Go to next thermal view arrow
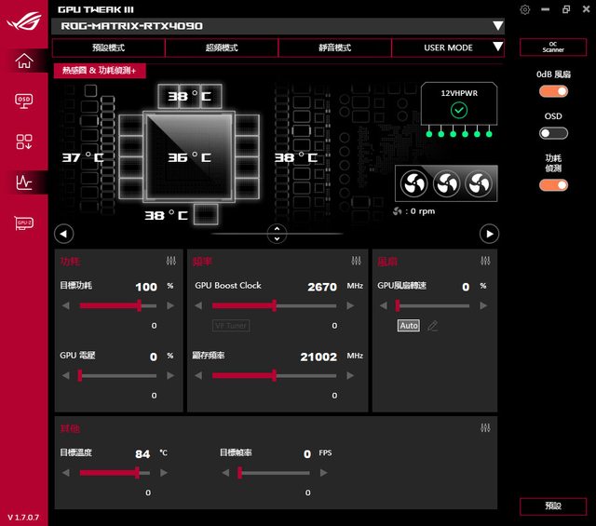596x526 pixels. click(x=489, y=234)
